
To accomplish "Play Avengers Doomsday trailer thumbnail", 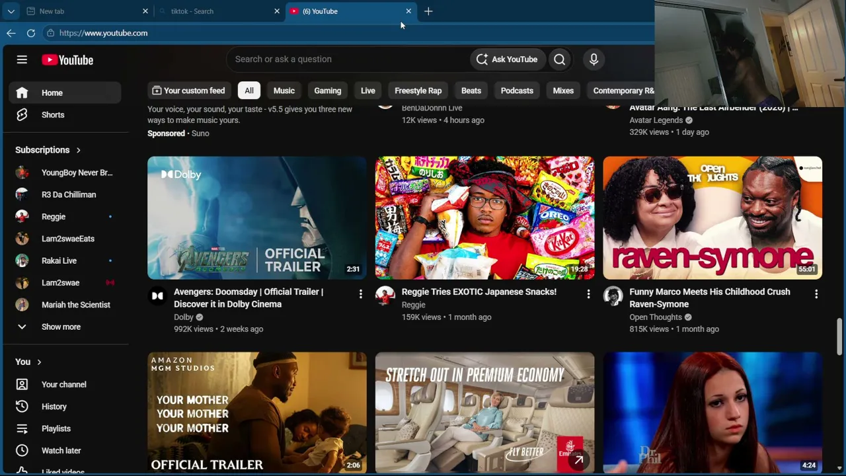I will (x=257, y=218).
